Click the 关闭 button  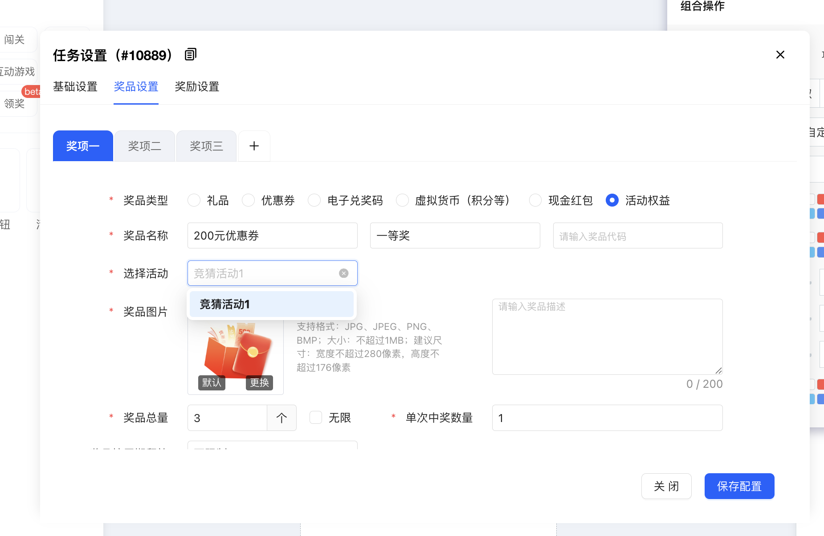click(x=666, y=486)
